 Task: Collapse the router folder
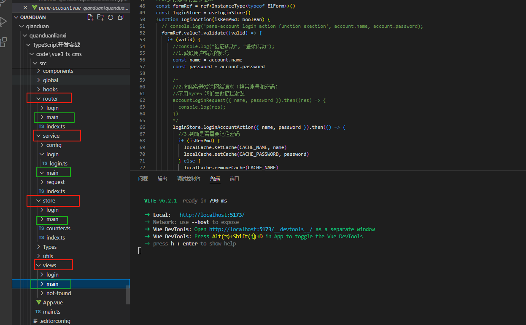pos(39,99)
